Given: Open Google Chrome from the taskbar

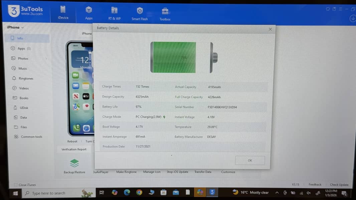Looking at the screenshot, I should [139, 192].
